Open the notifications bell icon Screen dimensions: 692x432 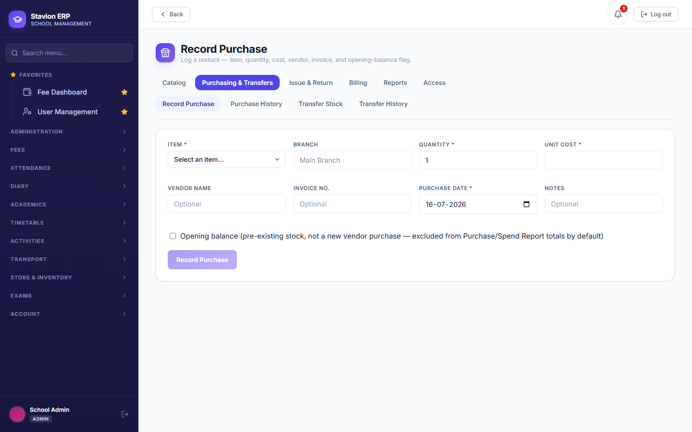[x=618, y=14]
